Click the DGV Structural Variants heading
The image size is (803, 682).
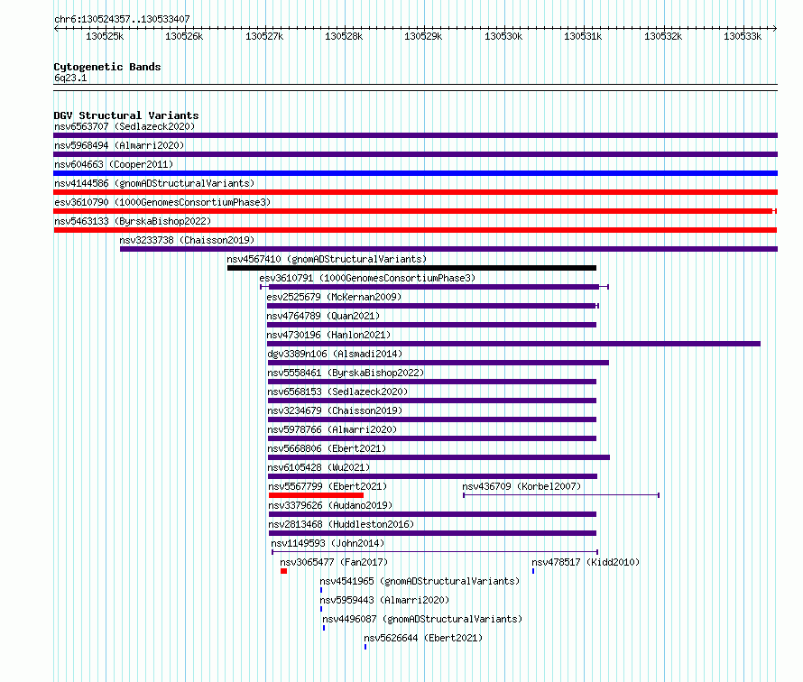click(126, 115)
